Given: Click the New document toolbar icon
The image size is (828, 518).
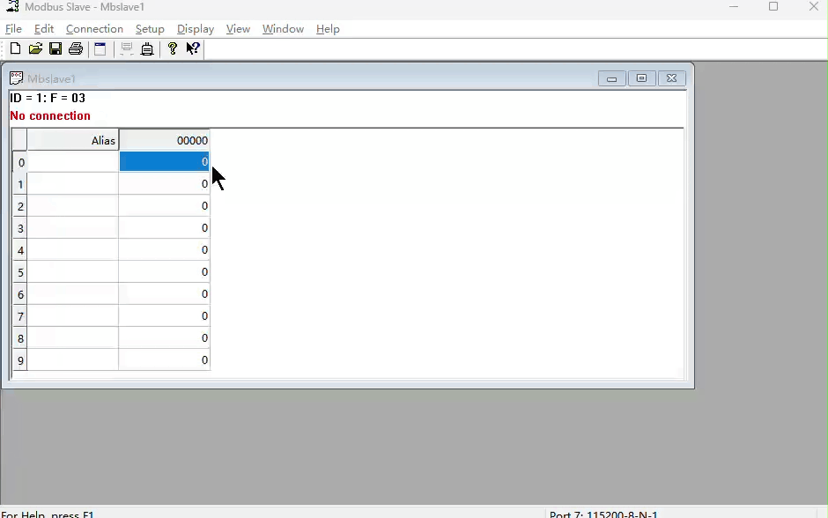Looking at the screenshot, I should tap(15, 48).
